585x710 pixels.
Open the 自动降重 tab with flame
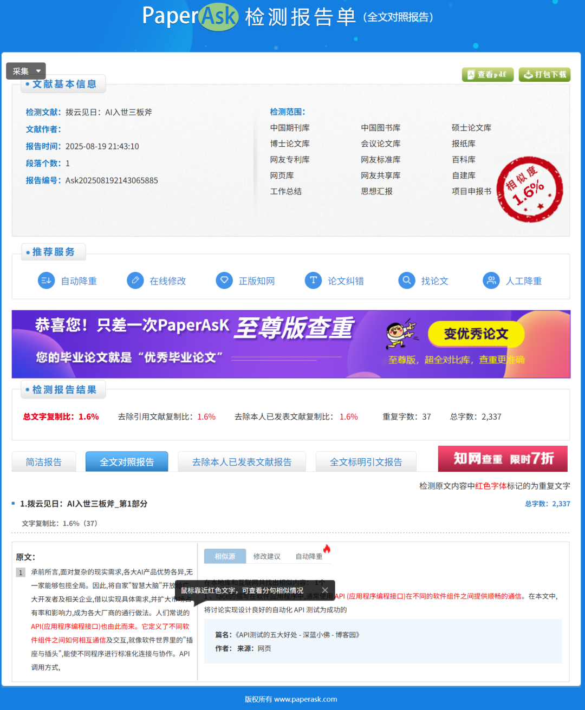point(309,556)
